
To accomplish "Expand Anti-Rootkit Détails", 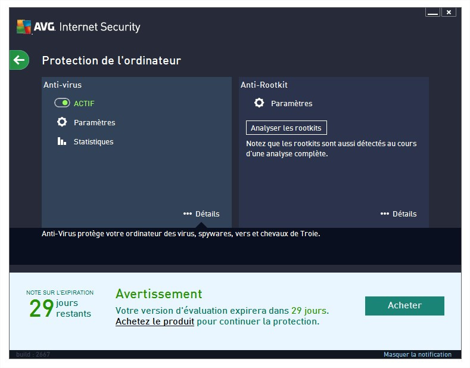I will pos(399,214).
